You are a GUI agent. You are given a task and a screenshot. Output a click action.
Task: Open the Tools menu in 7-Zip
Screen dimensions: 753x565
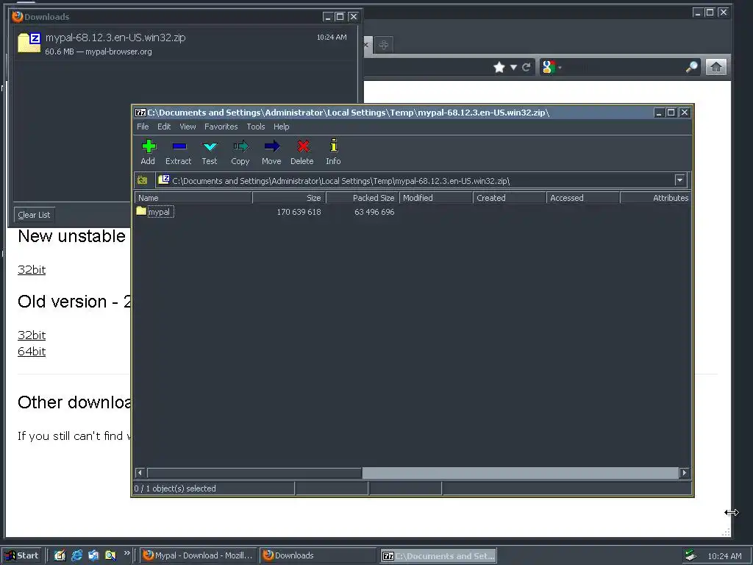[x=255, y=127]
